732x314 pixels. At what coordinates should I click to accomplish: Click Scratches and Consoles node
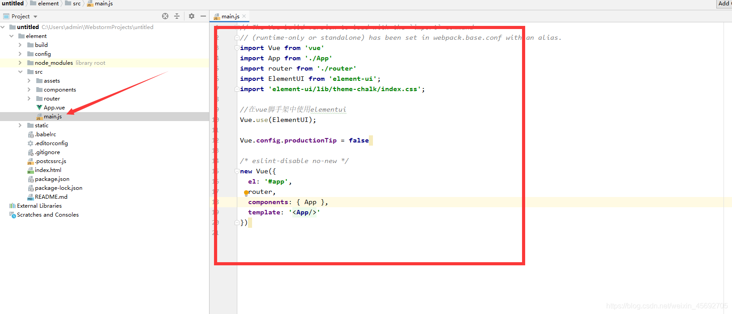tap(48, 215)
